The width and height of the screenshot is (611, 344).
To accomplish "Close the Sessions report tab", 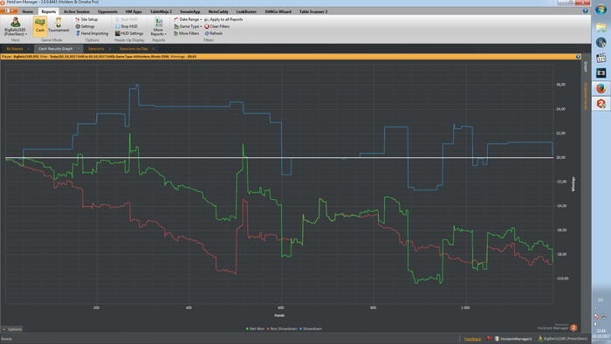I will (109, 49).
